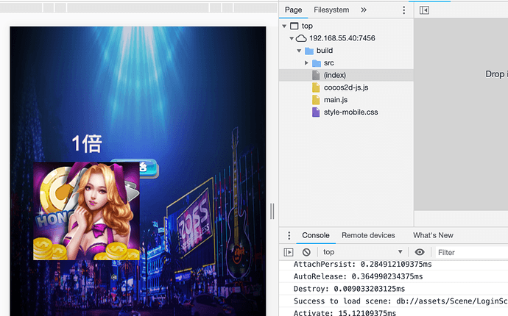Open the What's New tab
Screen dimensions: 508x316
(433, 235)
